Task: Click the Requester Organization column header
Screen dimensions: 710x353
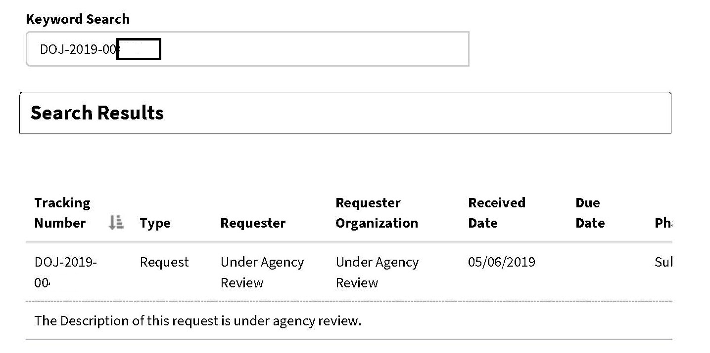Action: (377, 213)
